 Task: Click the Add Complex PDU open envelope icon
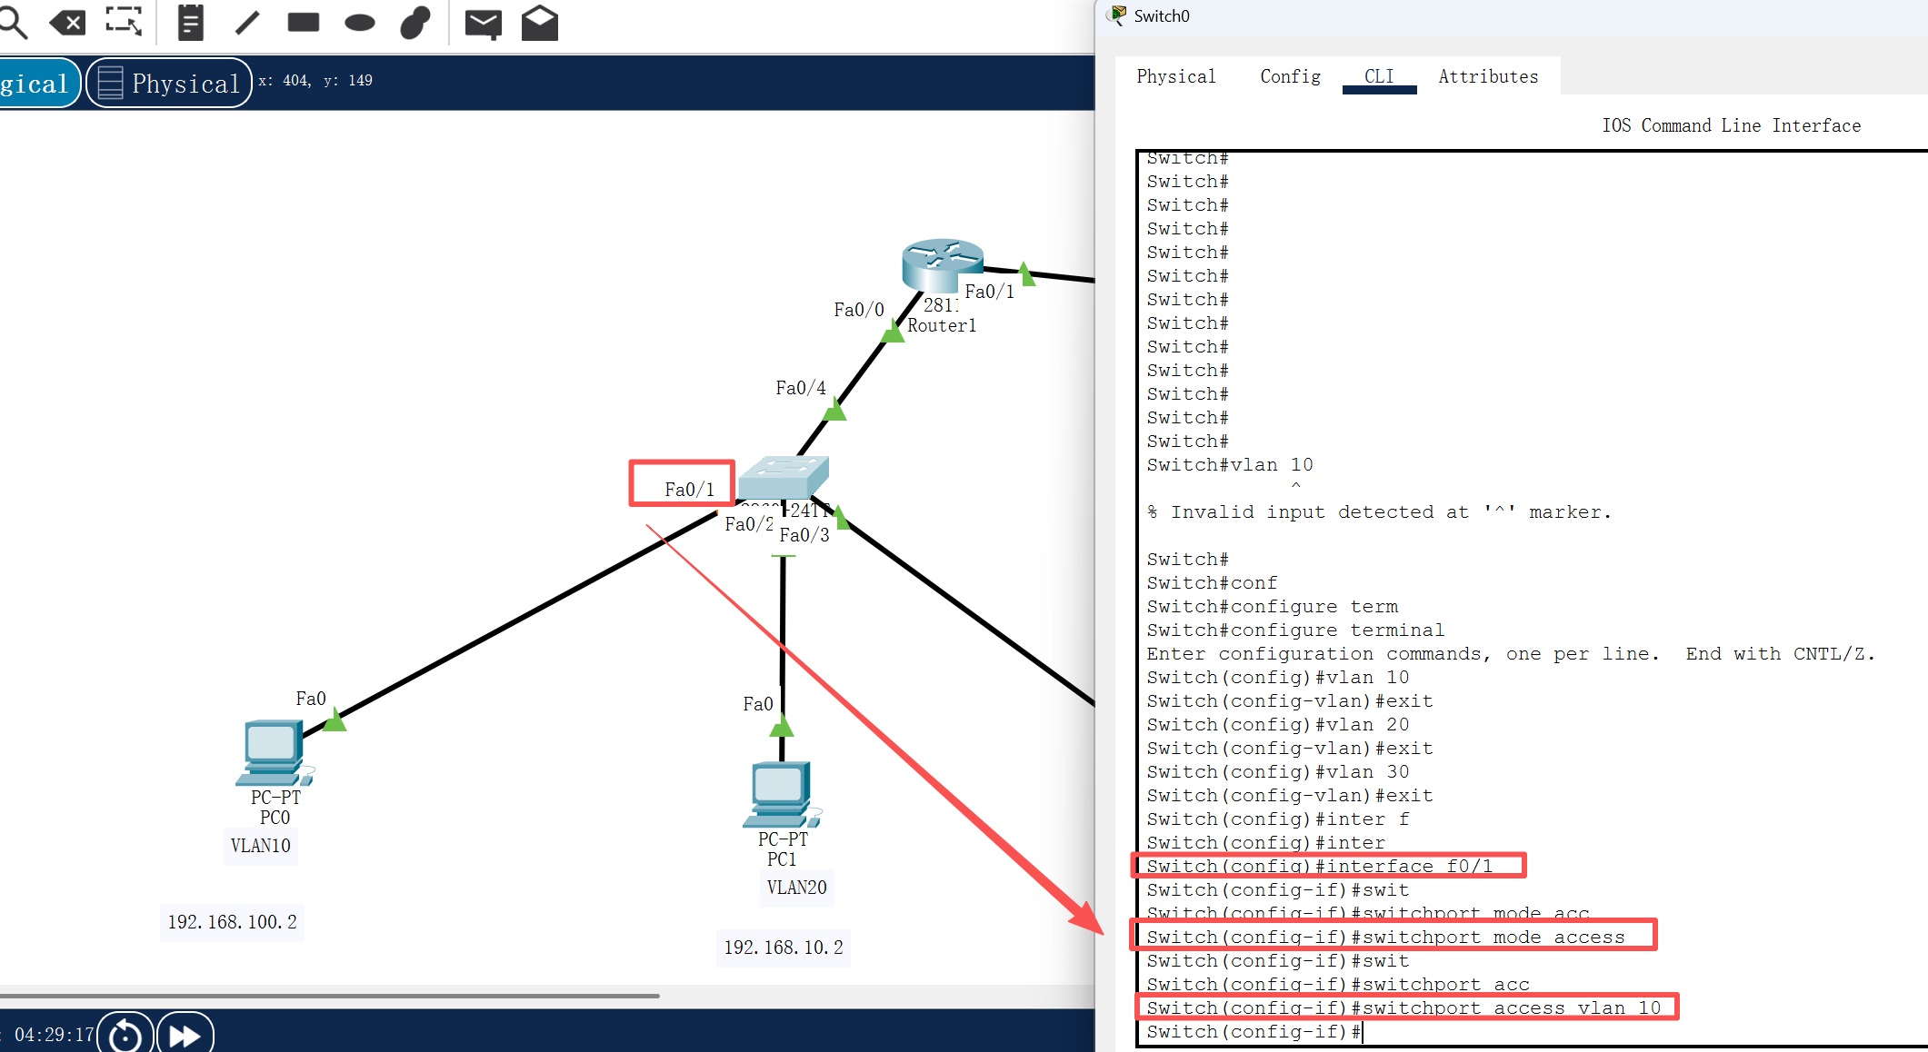[540, 23]
